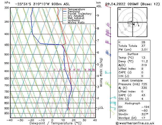The width and height of the screenshot is (162, 125).
Task: Click the 'km ASL' axis label
Action: coord(99,4)
